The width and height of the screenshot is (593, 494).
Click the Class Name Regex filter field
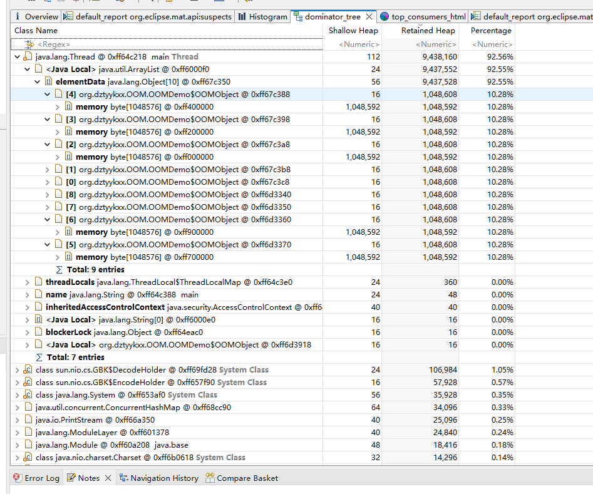tap(169, 44)
